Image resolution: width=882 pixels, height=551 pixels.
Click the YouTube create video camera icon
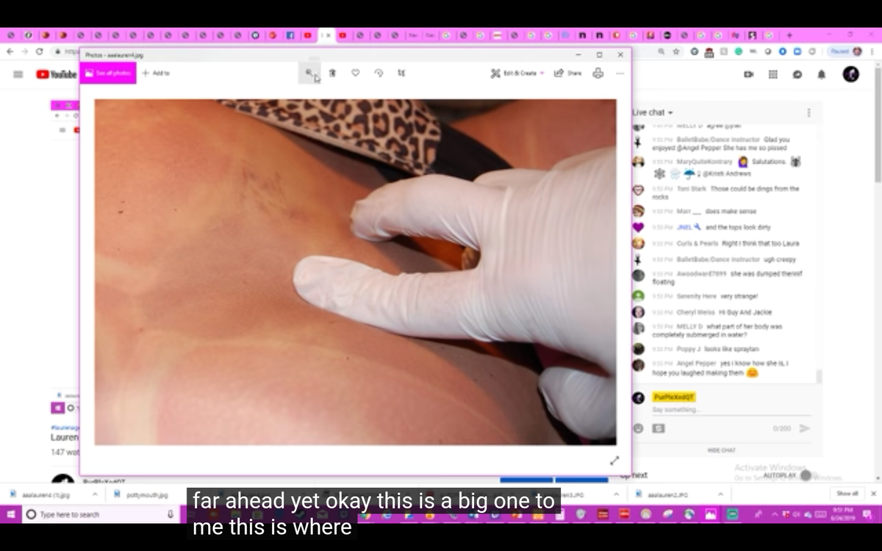748,74
